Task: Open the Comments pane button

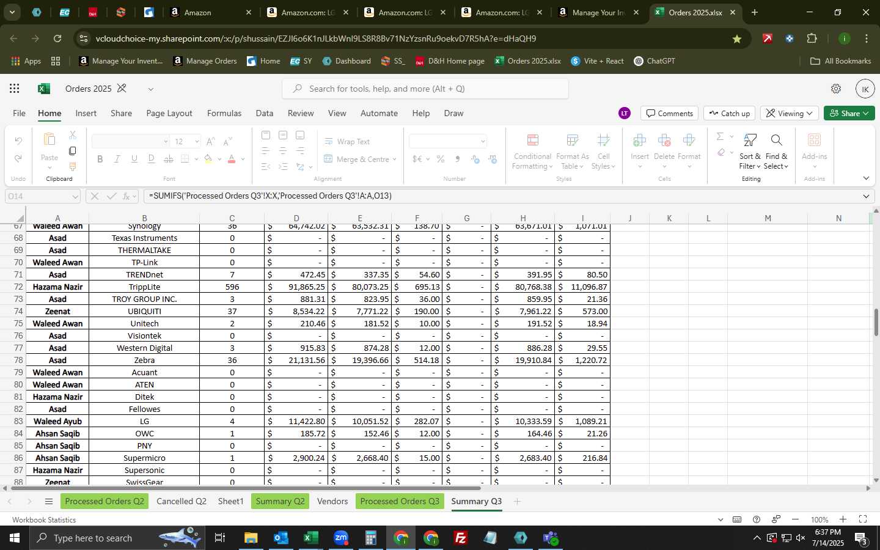Action: pos(670,113)
